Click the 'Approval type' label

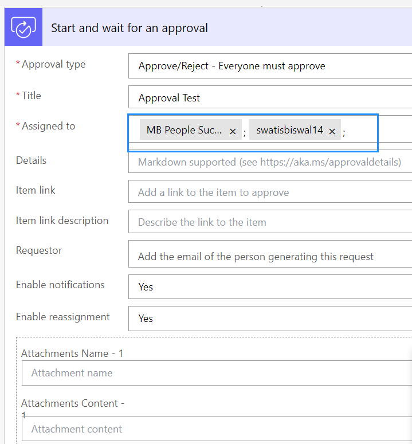coord(53,65)
